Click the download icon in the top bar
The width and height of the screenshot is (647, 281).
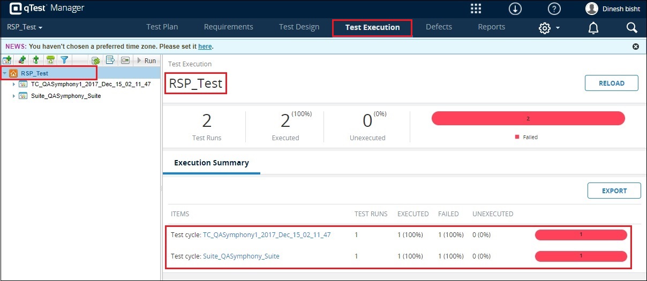tap(515, 9)
